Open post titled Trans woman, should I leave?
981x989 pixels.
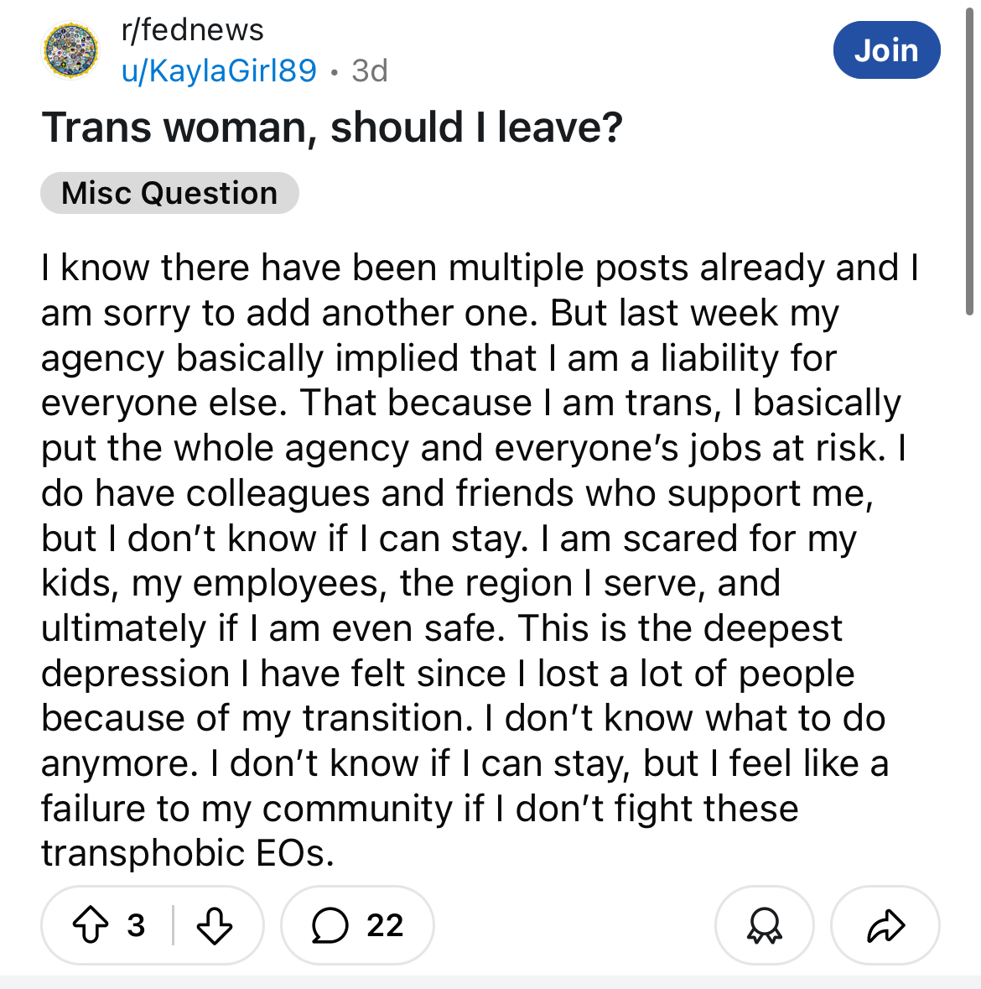[332, 127]
